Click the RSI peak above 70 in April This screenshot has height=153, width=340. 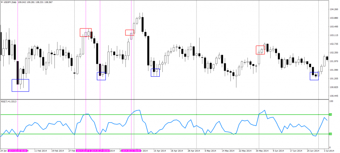pos(139,110)
